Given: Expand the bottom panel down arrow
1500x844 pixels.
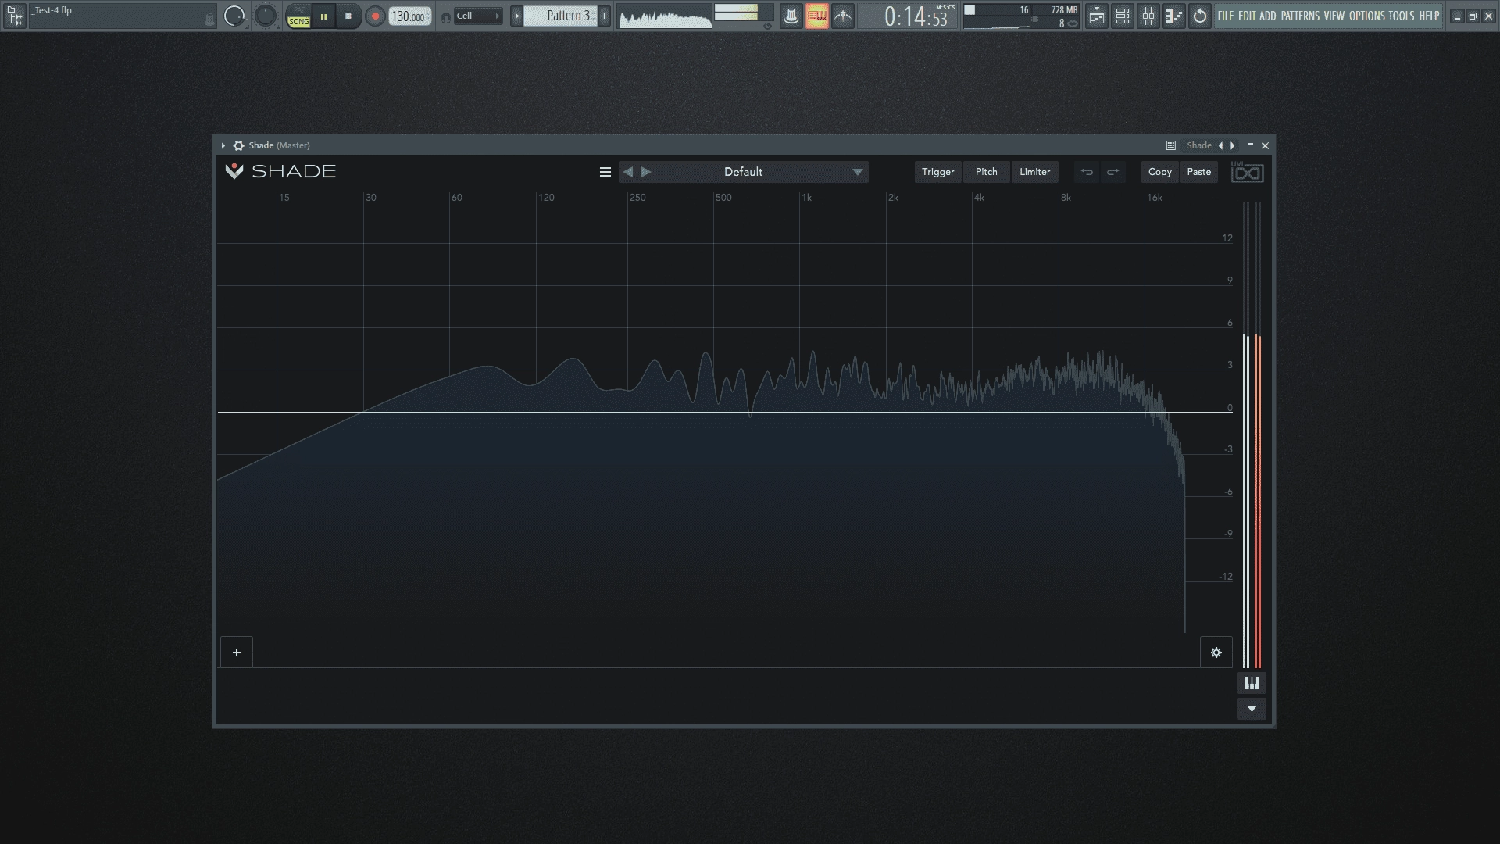Looking at the screenshot, I should 1252,709.
